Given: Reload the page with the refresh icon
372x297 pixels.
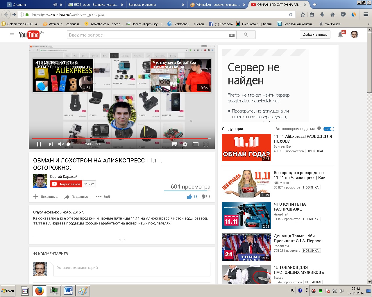Looking at the screenshot, I should click(x=291, y=15).
